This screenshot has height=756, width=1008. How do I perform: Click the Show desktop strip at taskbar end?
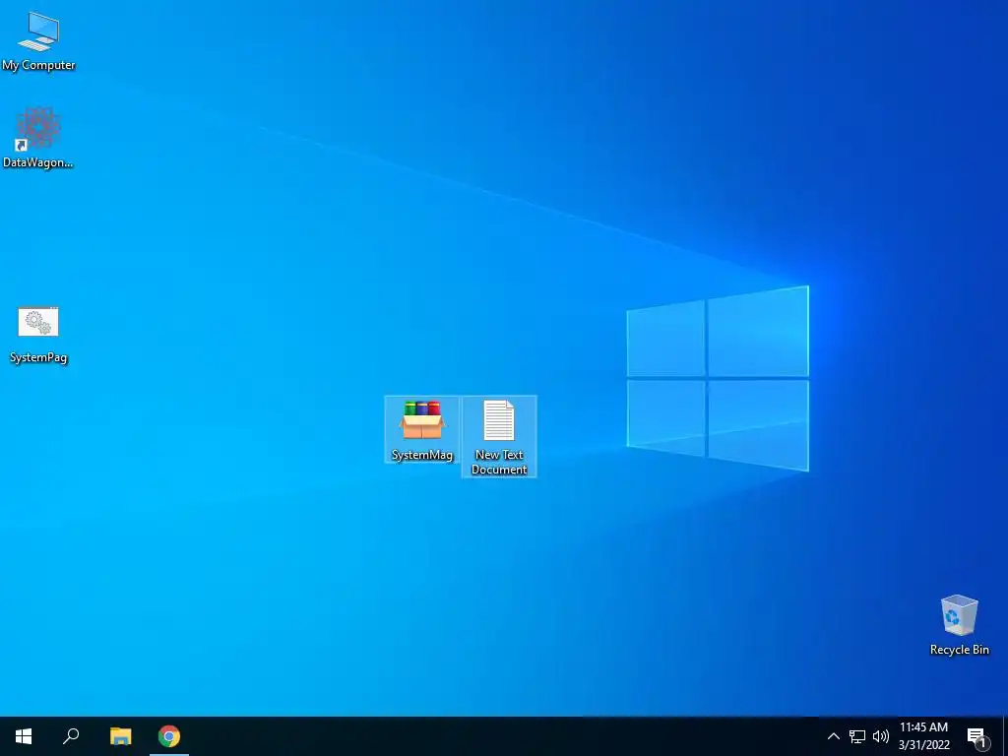[x=1005, y=736]
